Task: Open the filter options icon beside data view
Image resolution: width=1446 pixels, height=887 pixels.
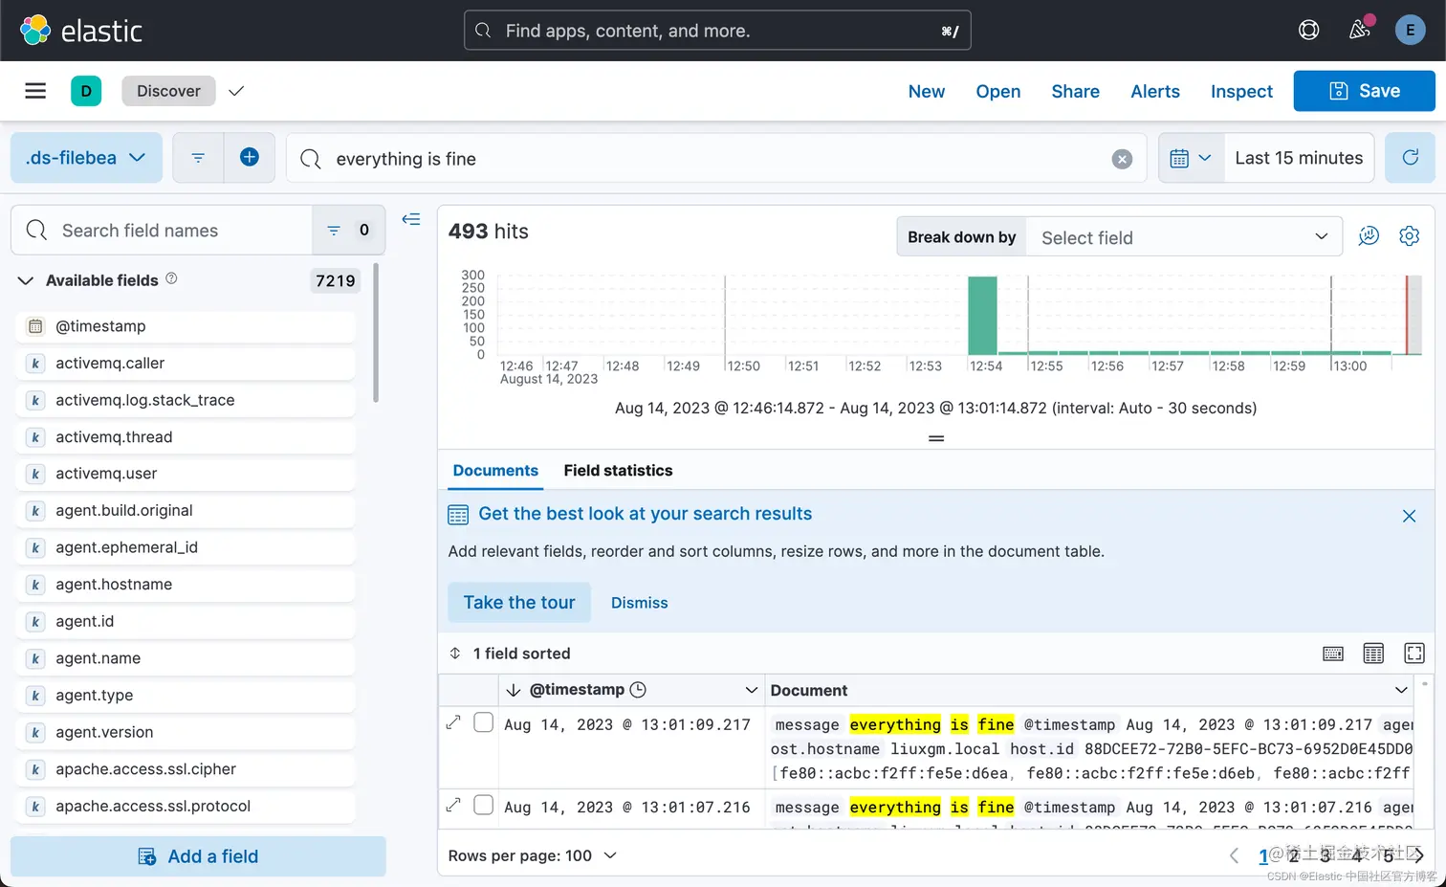Action: coord(198,158)
